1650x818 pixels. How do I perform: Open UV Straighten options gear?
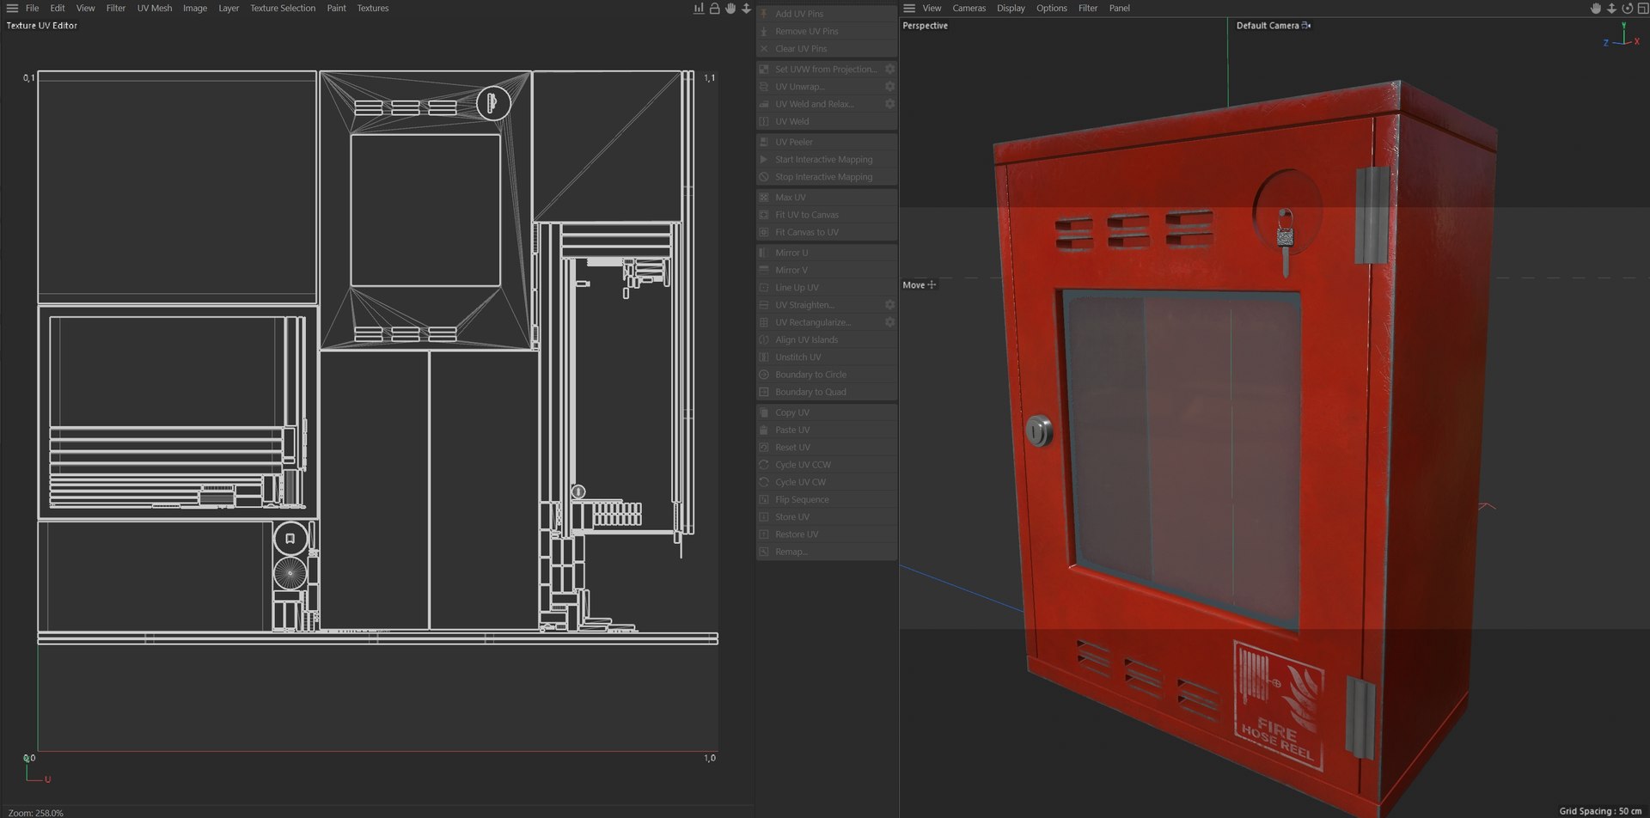(889, 305)
